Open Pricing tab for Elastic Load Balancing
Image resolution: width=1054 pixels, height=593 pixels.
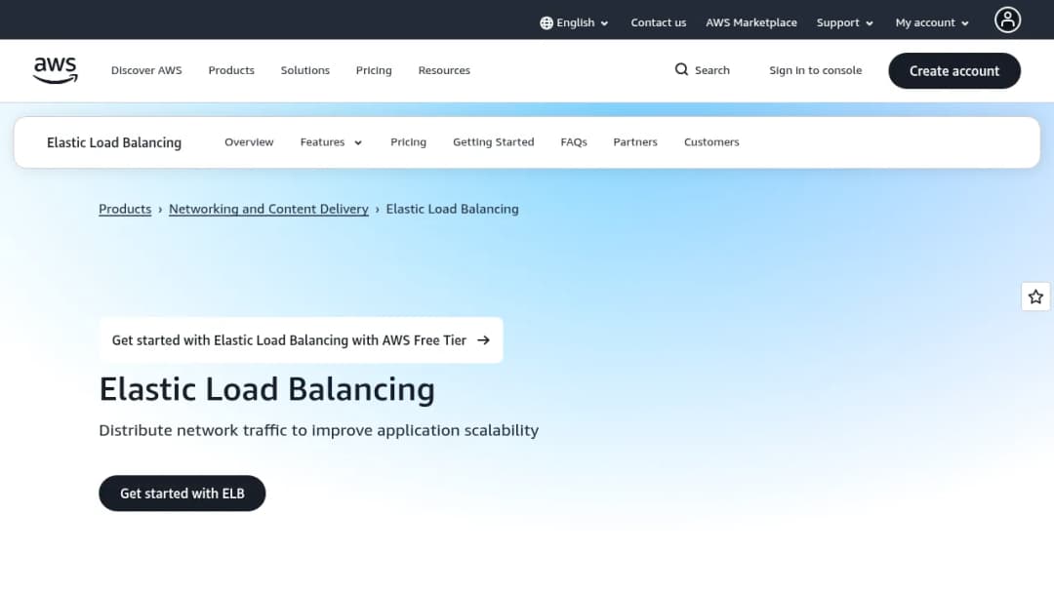click(x=408, y=142)
